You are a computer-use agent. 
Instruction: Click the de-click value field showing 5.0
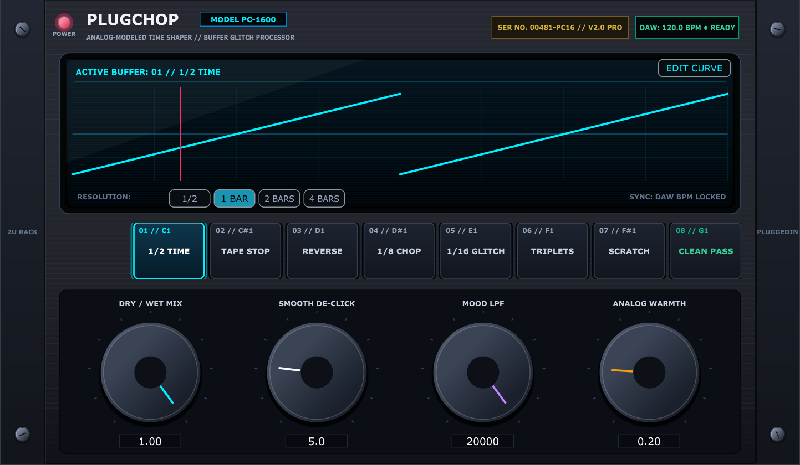[317, 441]
